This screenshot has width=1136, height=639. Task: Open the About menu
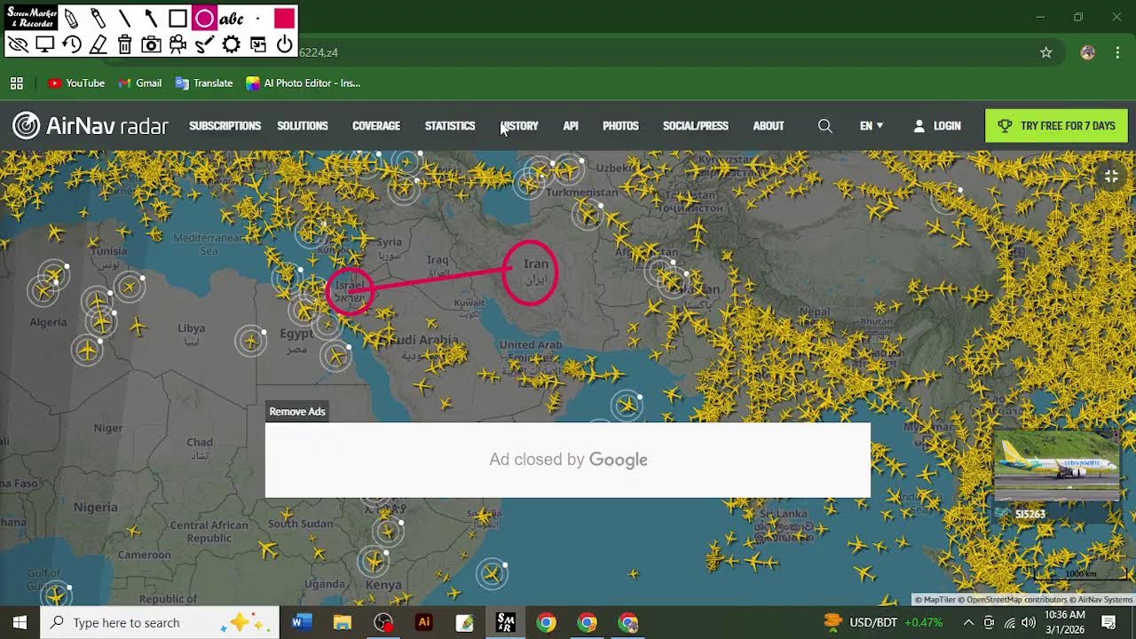pos(769,126)
